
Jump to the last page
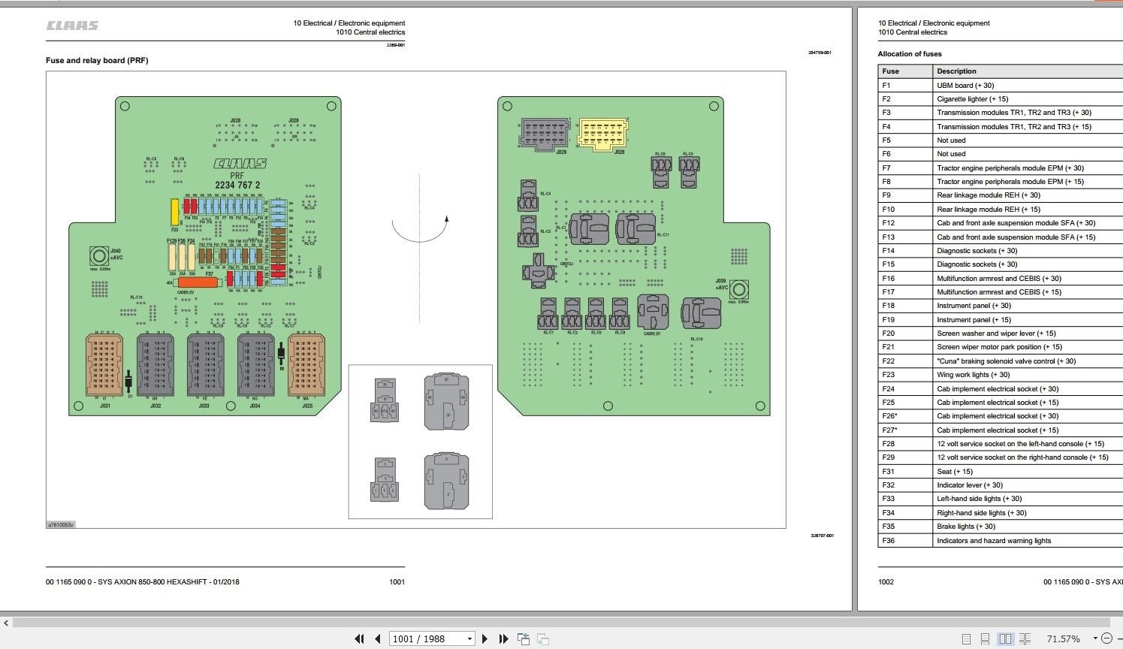click(x=503, y=638)
